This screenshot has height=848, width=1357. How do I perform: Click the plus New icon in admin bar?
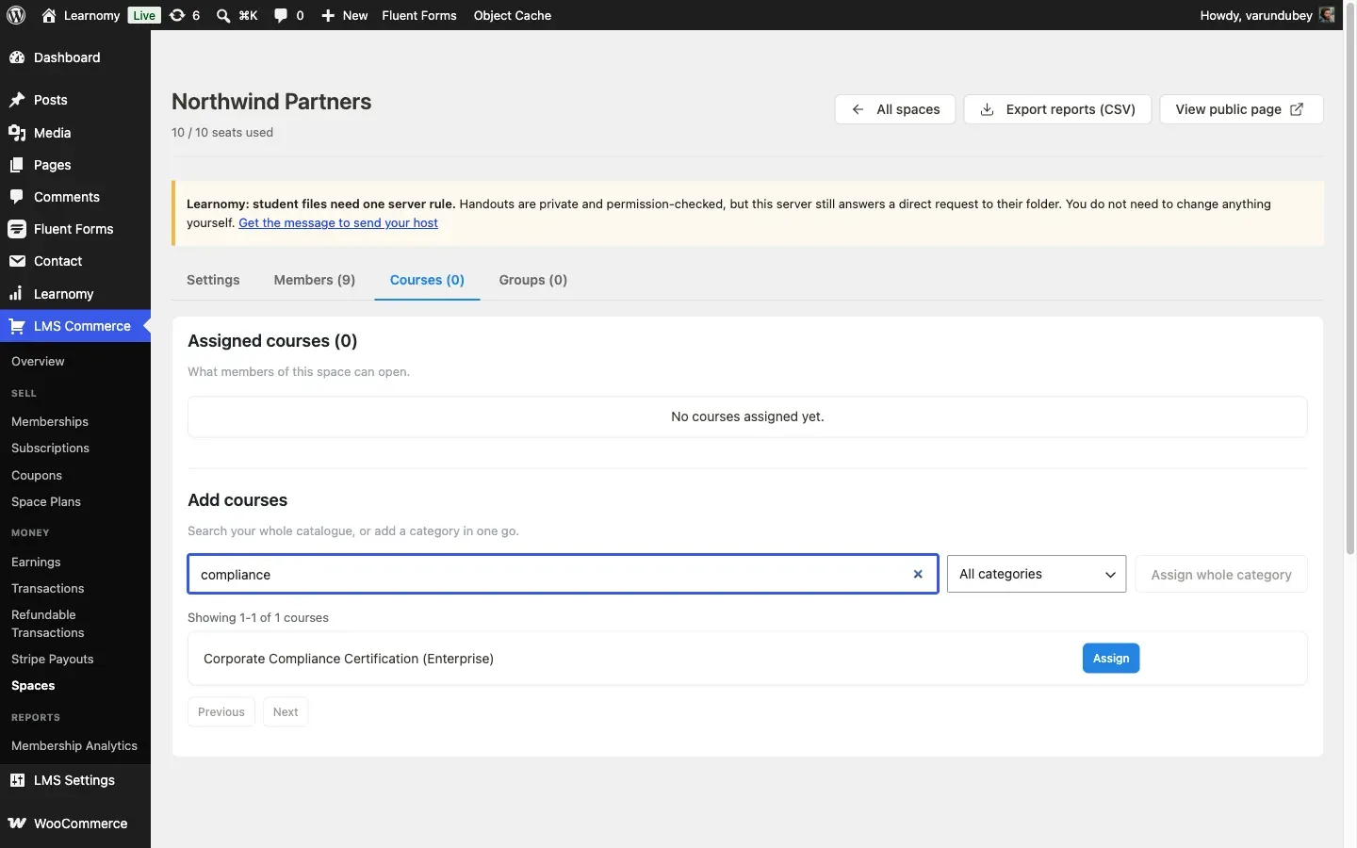pyautogui.click(x=328, y=15)
